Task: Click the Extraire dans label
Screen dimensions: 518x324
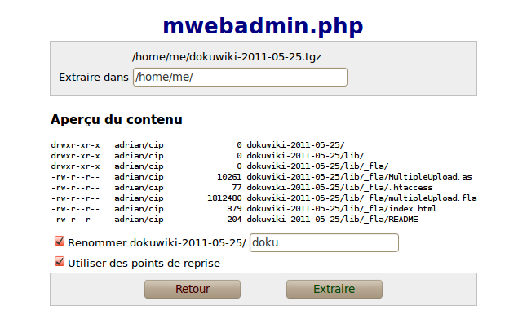Action: [x=94, y=77]
